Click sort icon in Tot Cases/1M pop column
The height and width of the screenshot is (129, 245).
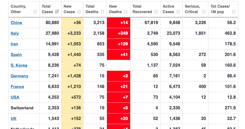click(234, 12)
